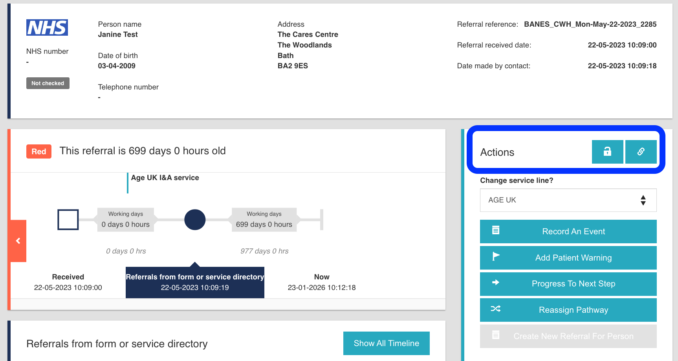
Task: Click the document icon on Create New Referral
Action: point(496,335)
